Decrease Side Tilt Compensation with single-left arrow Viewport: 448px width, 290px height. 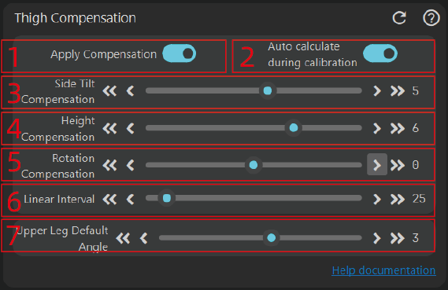[130, 91]
